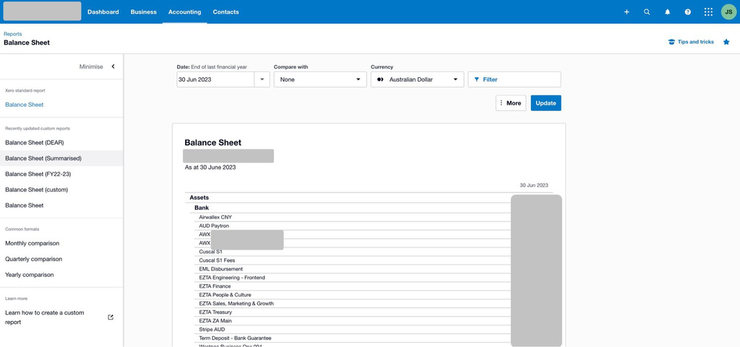Image resolution: width=740 pixels, height=347 pixels.
Task: Mark report as favourite with star icon
Action: 726,42
